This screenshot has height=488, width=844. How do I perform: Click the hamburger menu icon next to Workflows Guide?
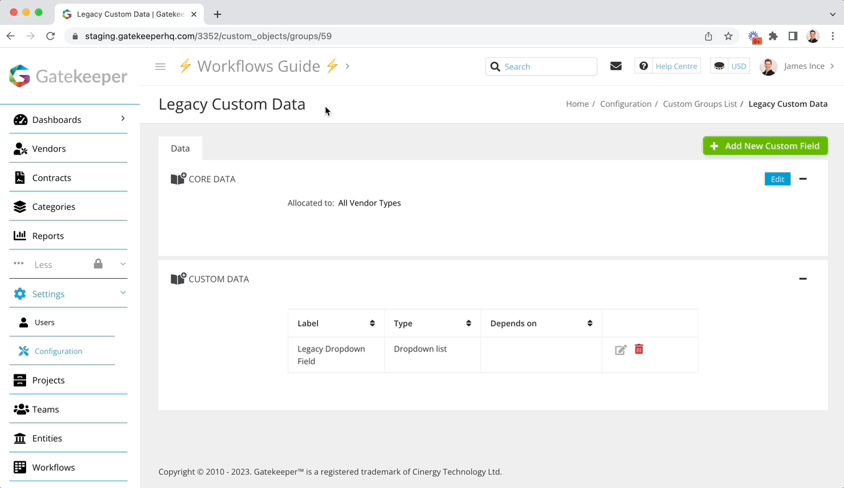(x=160, y=66)
